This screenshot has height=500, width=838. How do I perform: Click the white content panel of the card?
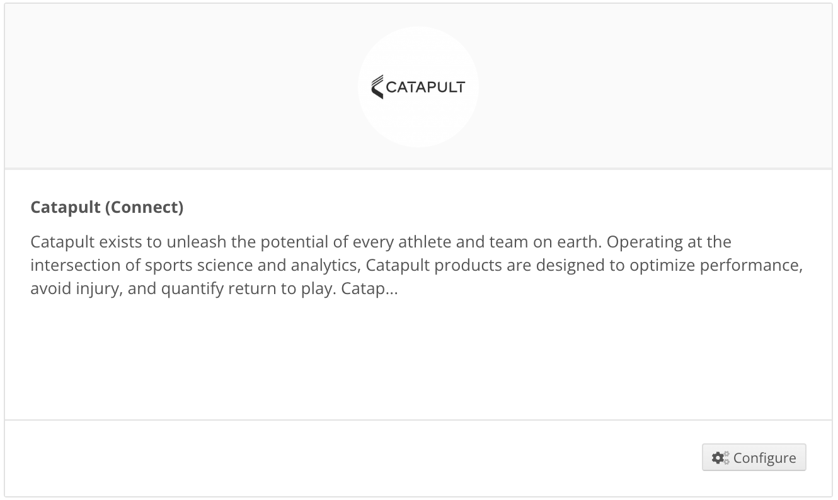point(418,353)
